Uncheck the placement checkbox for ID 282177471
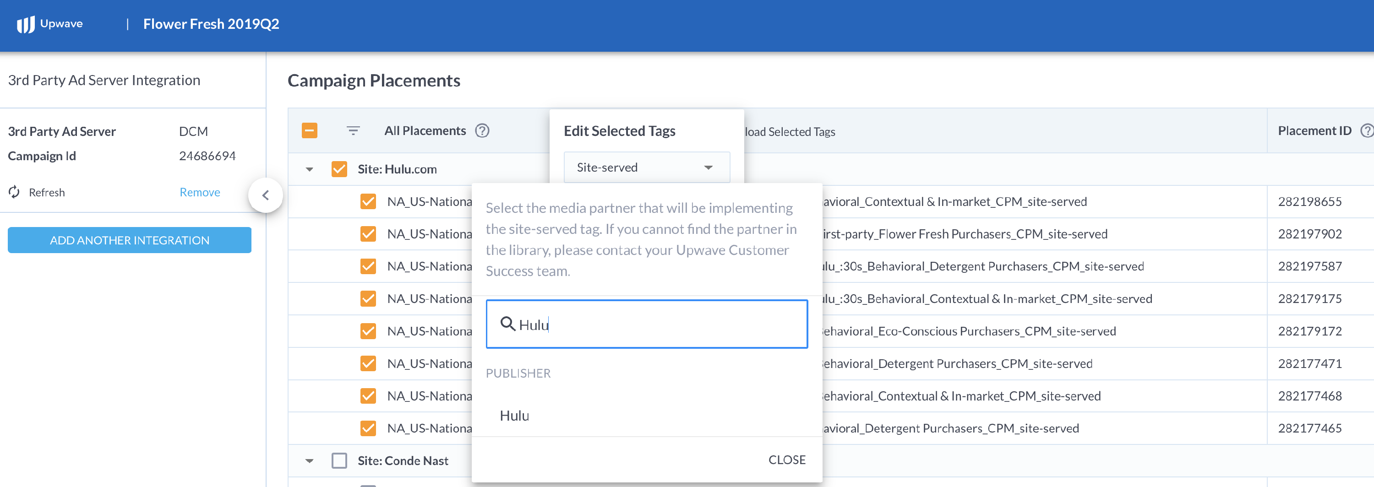The image size is (1374, 487). [x=368, y=363]
